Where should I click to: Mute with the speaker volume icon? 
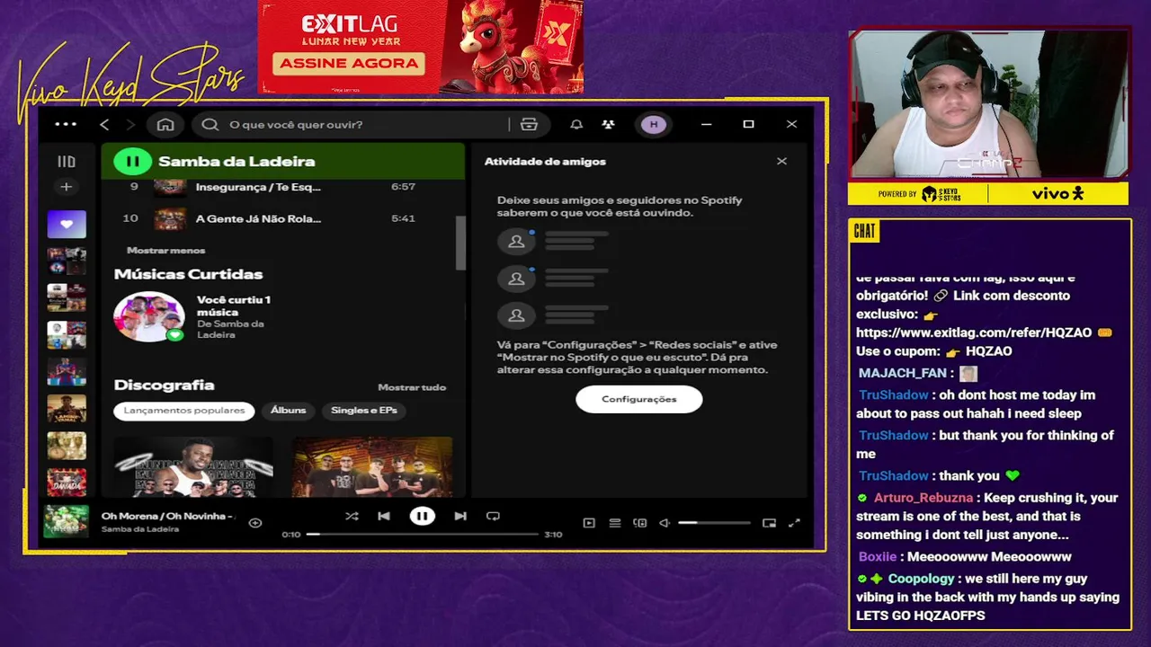[x=665, y=523]
